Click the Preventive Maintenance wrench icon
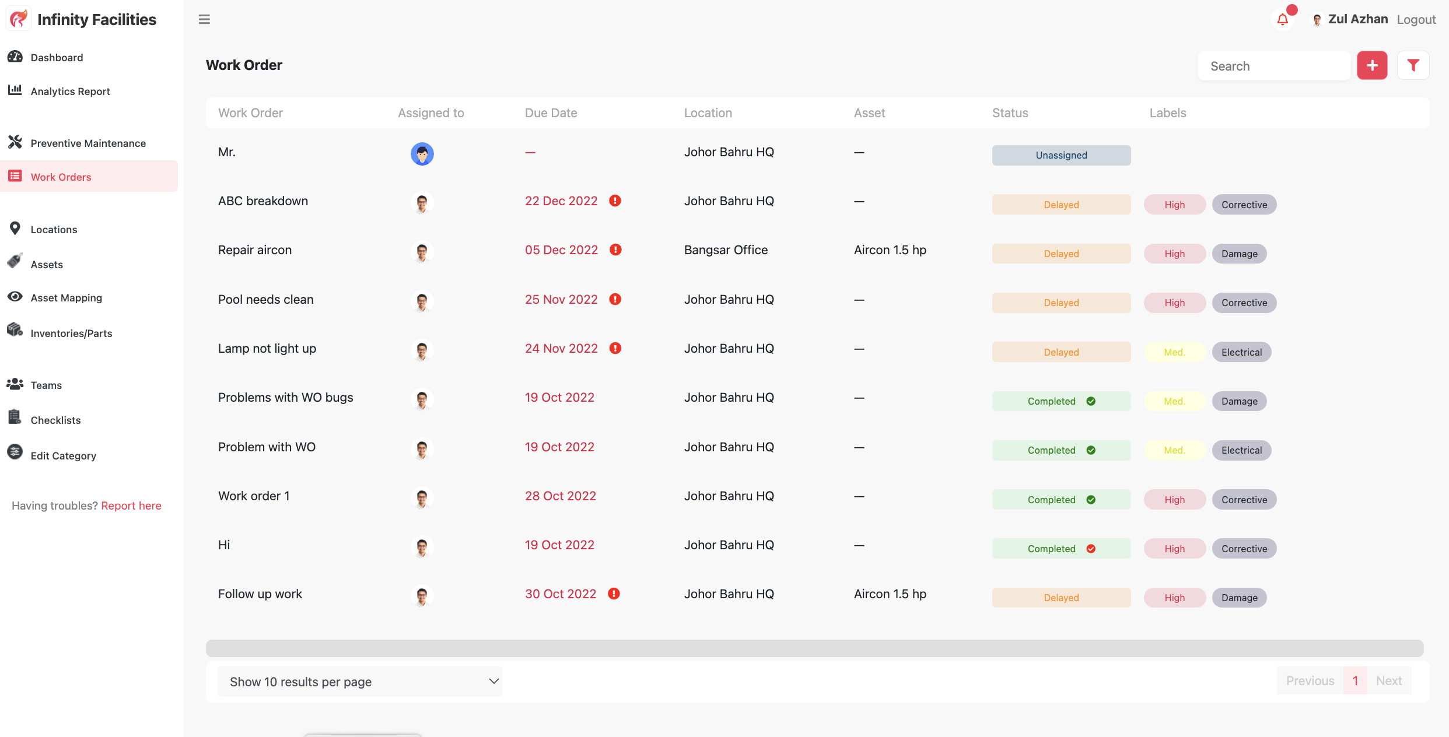The image size is (1449, 737). (16, 142)
